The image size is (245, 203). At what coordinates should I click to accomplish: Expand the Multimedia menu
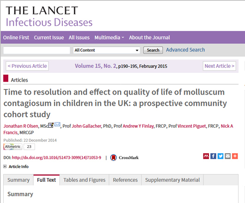tap(109, 37)
